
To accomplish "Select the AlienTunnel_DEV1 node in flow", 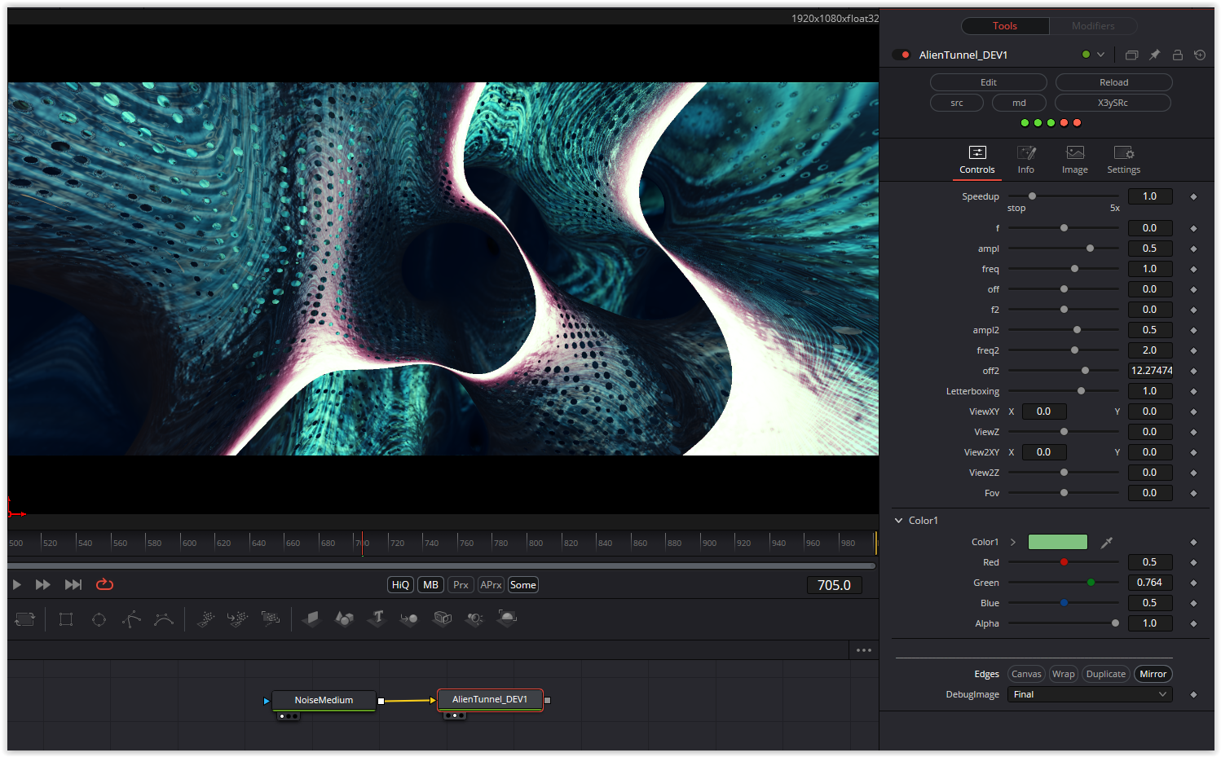I will tap(490, 699).
